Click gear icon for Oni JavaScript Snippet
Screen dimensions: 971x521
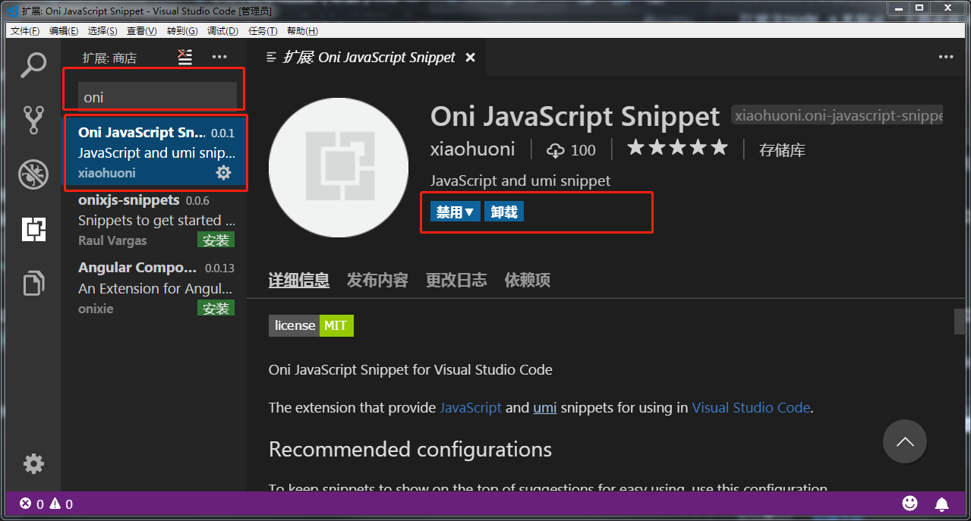coord(223,173)
